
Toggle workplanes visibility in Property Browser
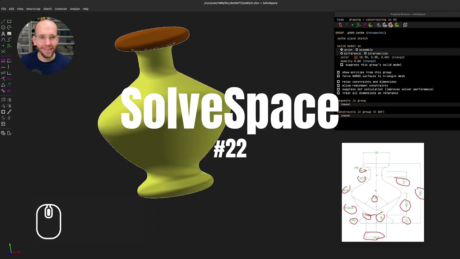pos(340,25)
